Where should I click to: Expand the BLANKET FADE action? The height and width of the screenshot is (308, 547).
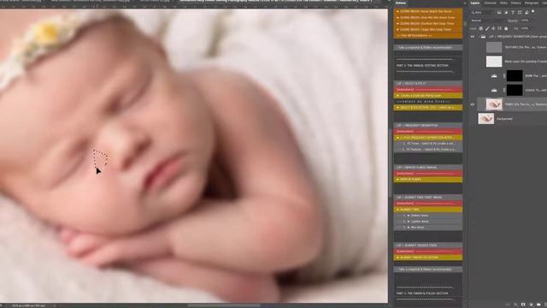pyautogui.click(x=397, y=210)
